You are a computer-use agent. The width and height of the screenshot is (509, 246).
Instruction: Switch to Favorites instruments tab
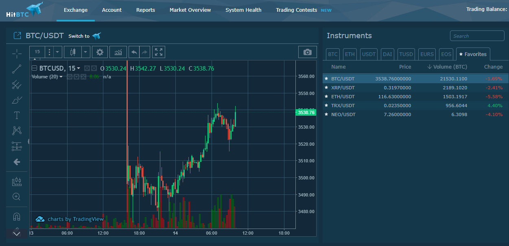point(473,54)
